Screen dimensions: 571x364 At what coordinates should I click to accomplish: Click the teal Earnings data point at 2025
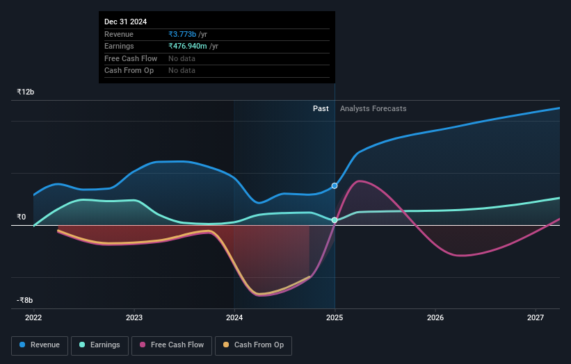click(x=335, y=220)
